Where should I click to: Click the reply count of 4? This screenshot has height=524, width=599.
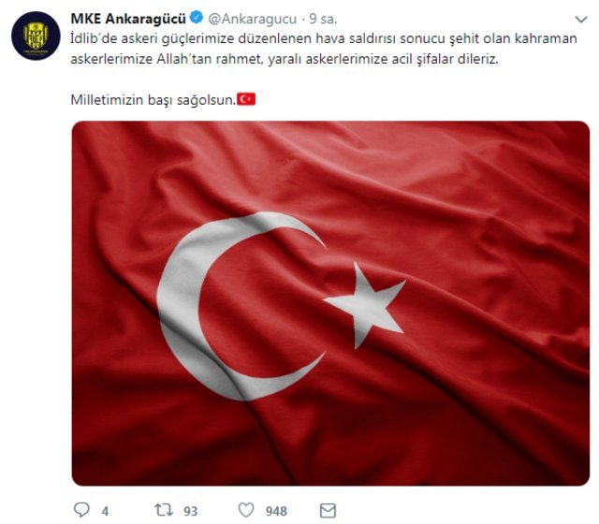(105, 511)
